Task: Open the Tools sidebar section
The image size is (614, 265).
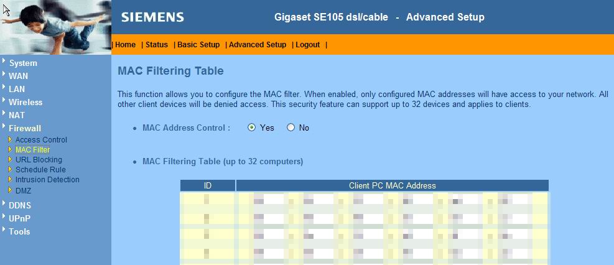Action: [x=19, y=231]
